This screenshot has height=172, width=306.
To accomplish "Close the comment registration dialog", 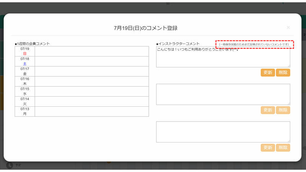I will coord(288,28).
